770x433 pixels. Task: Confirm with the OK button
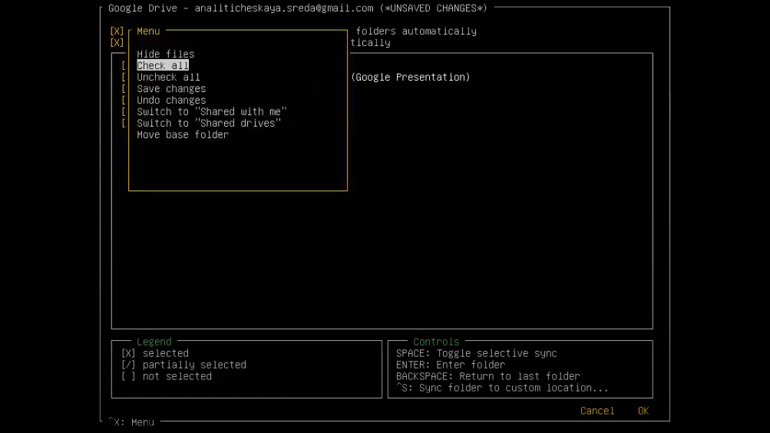tap(643, 411)
